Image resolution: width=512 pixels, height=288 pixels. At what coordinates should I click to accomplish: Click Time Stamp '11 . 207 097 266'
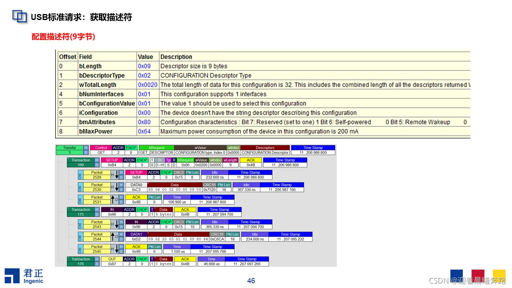click(x=247, y=264)
